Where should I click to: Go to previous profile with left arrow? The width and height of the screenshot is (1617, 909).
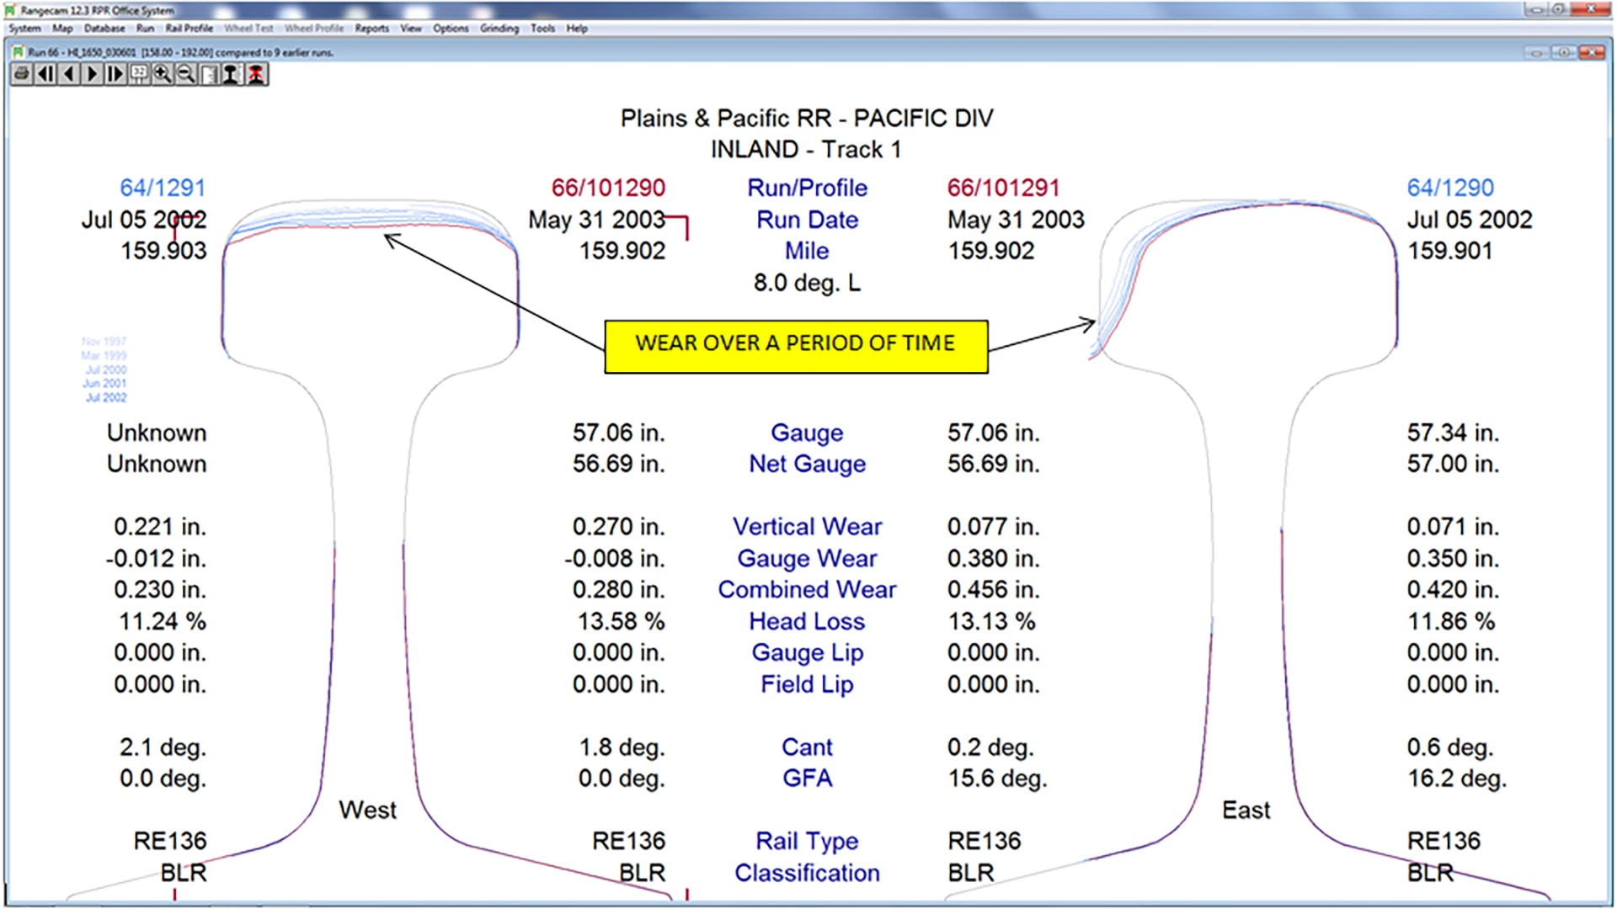pyautogui.click(x=69, y=75)
